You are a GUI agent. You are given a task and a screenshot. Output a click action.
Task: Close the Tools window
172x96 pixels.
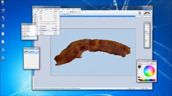point(149,23)
